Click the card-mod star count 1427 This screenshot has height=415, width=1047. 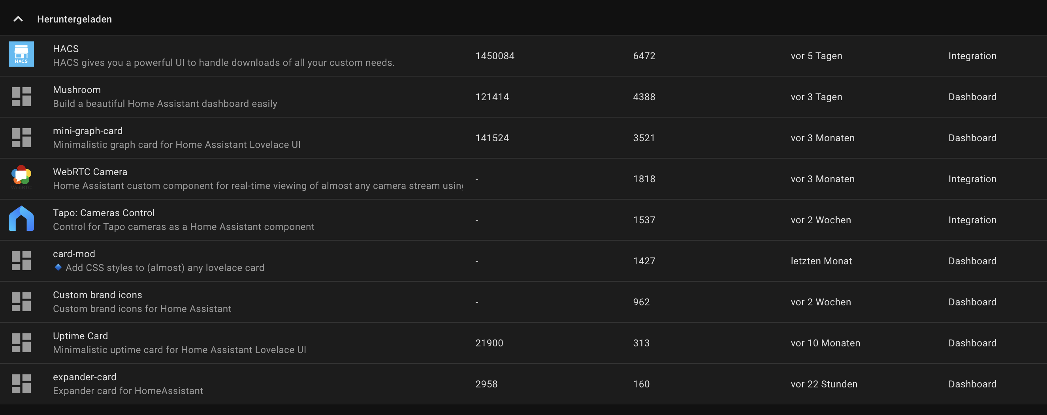644,260
